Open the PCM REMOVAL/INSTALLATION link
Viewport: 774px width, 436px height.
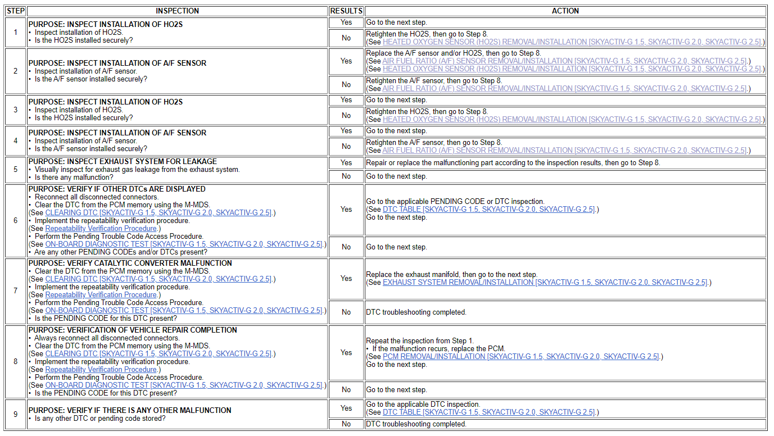click(x=521, y=357)
